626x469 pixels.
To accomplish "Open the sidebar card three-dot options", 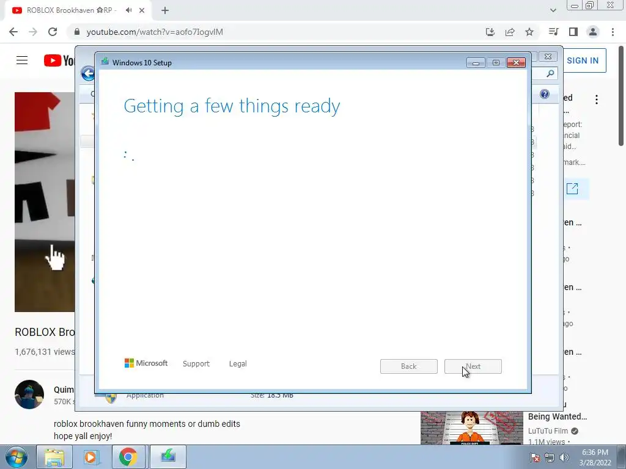I will [x=597, y=100].
